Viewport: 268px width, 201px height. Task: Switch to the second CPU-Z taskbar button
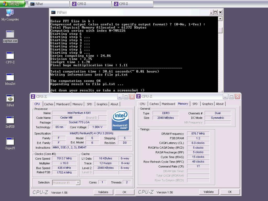(x=132, y=4)
